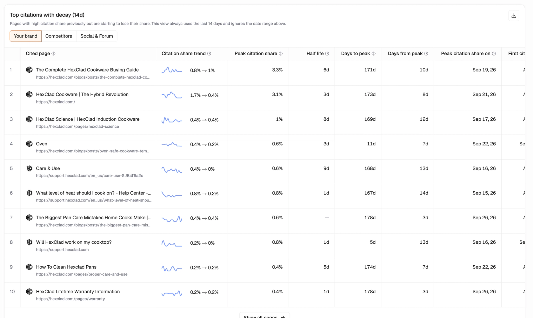Click favicon on How To Clean Hexclad Pans row
Viewport: 533px width, 318px height.
pos(29,267)
